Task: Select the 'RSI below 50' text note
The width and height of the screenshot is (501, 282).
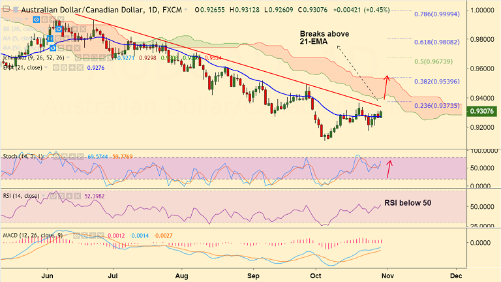Action: (x=407, y=203)
